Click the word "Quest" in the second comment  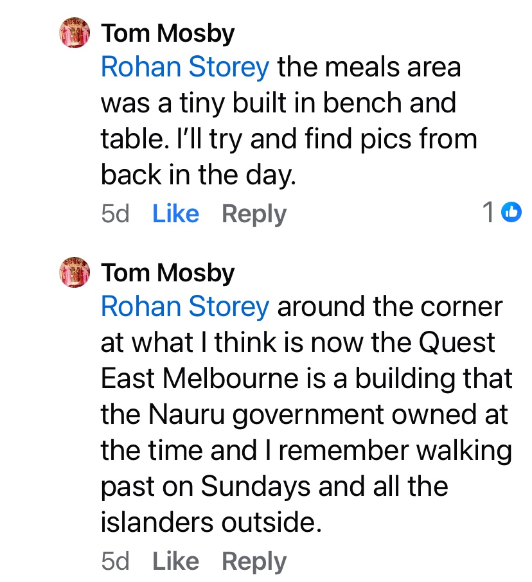[x=457, y=342]
